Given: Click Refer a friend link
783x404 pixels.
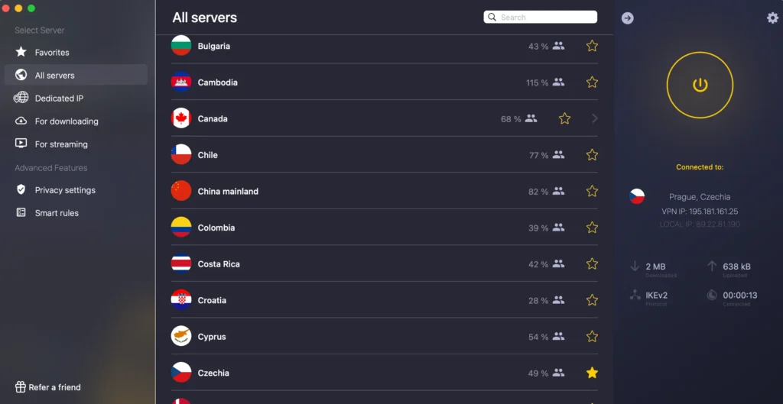Looking at the screenshot, I should point(54,387).
